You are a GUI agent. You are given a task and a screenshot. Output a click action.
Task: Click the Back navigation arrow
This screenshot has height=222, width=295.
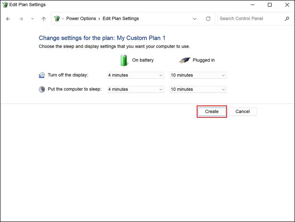point(8,19)
